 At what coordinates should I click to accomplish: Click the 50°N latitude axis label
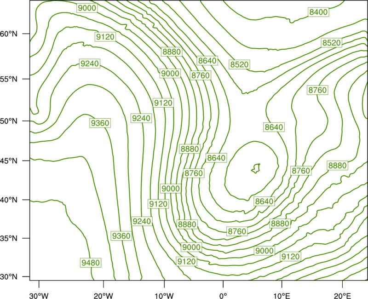click(9, 121)
